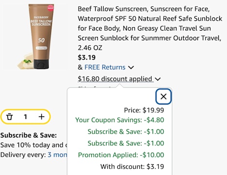This screenshot has height=175, width=227.
Task: Click the Price $19.99 line in popup
Action: [144, 110]
